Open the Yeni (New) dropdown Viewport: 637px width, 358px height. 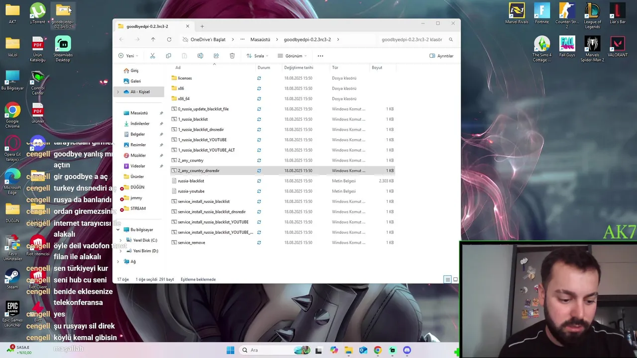click(128, 56)
